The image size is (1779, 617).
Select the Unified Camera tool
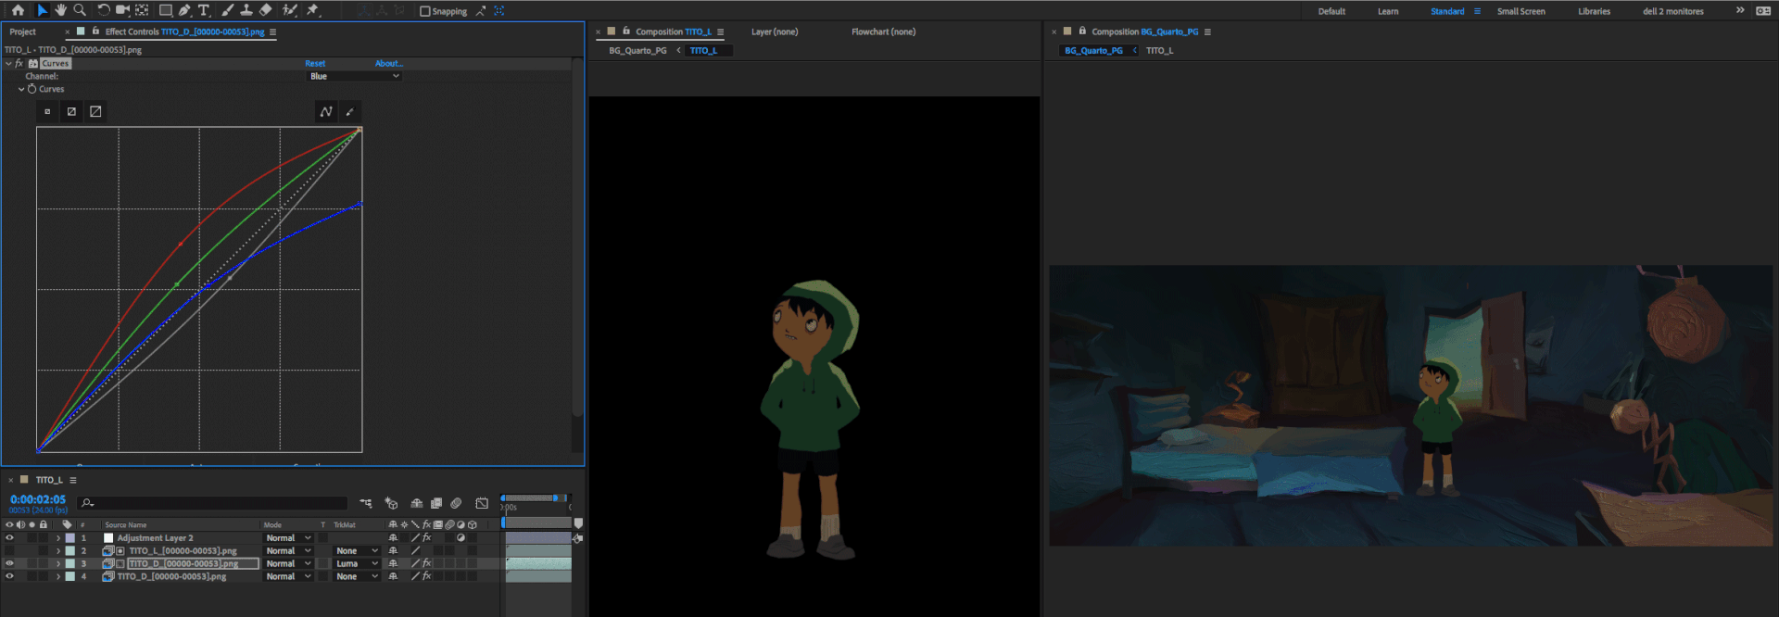122,10
